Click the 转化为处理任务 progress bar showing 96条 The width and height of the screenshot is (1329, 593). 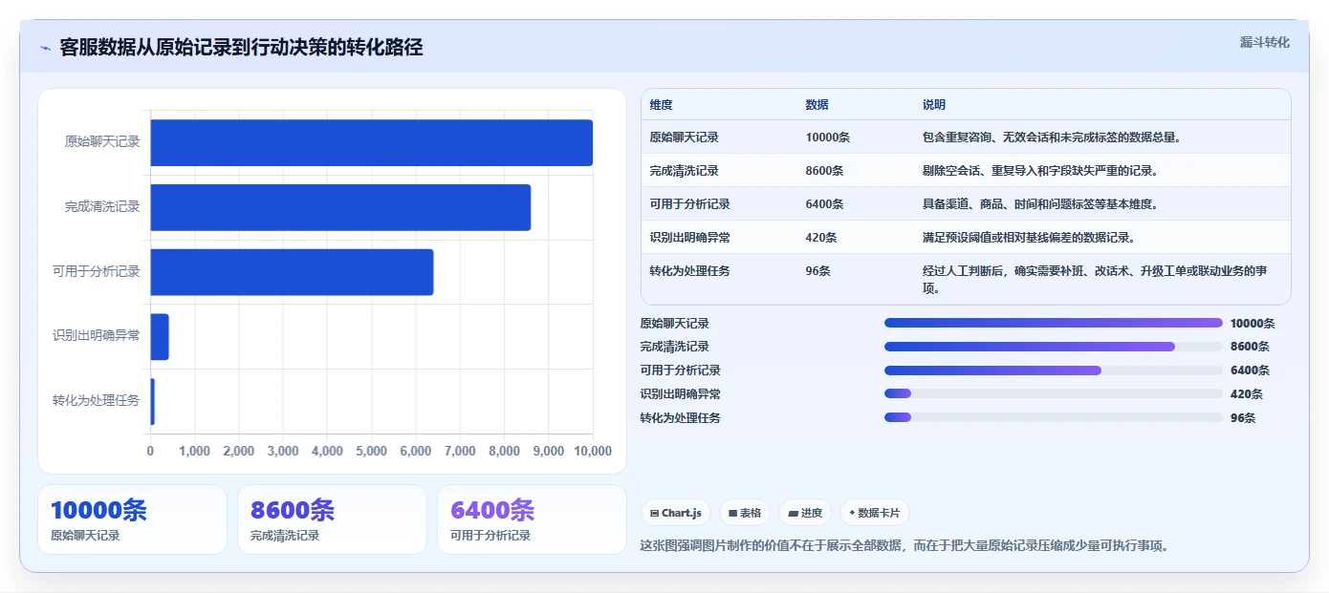click(x=1054, y=417)
